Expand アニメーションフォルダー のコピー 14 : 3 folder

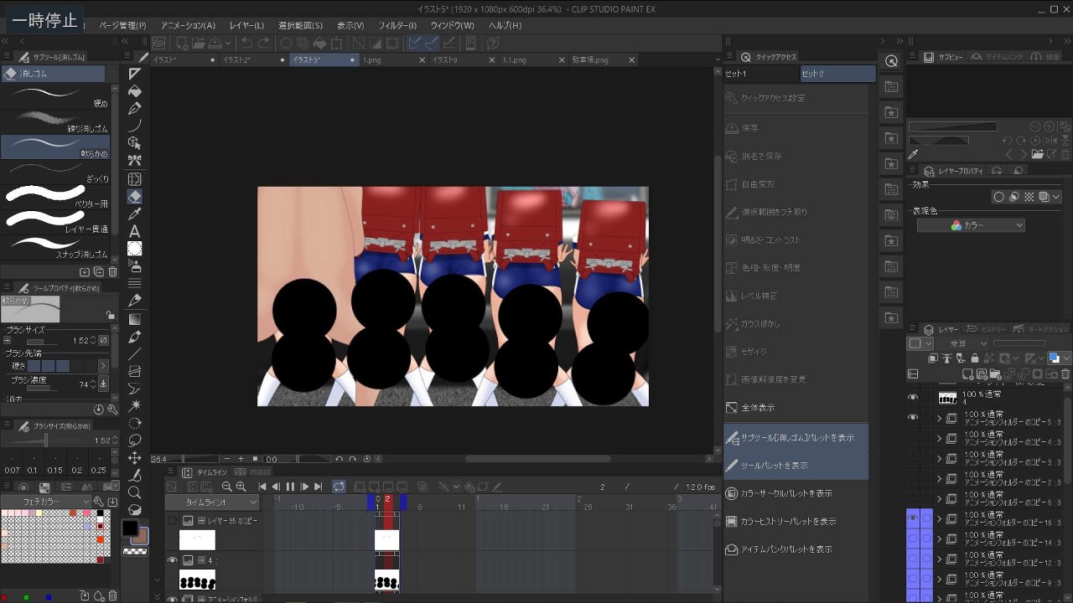(939, 539)
